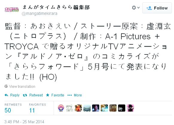This screenshot has width=174, height=125.
Task: Click the globe icon beside View translation
Action: (6, 86)
